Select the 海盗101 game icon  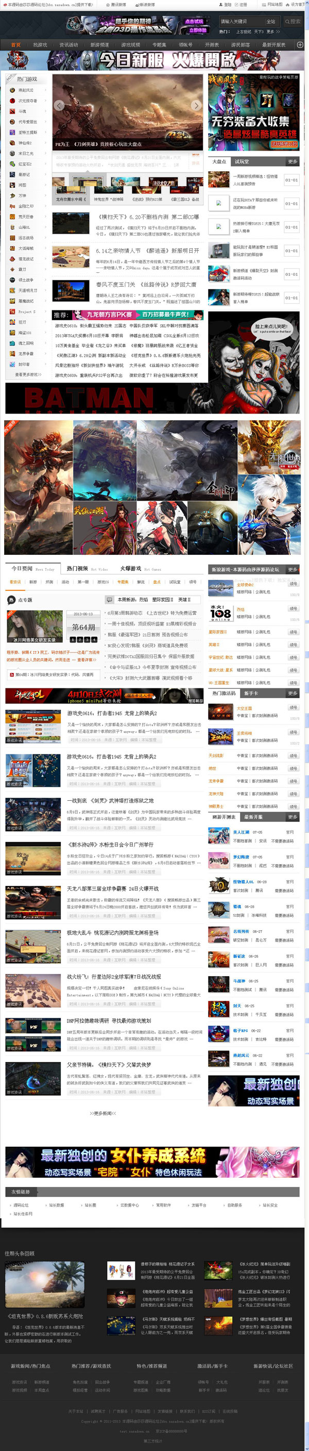(x=12, y=333)
